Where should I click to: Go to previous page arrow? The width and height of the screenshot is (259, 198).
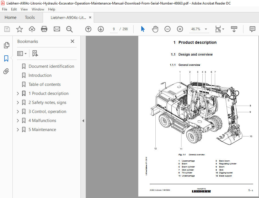pyautogui.click(x=88, y=29)
